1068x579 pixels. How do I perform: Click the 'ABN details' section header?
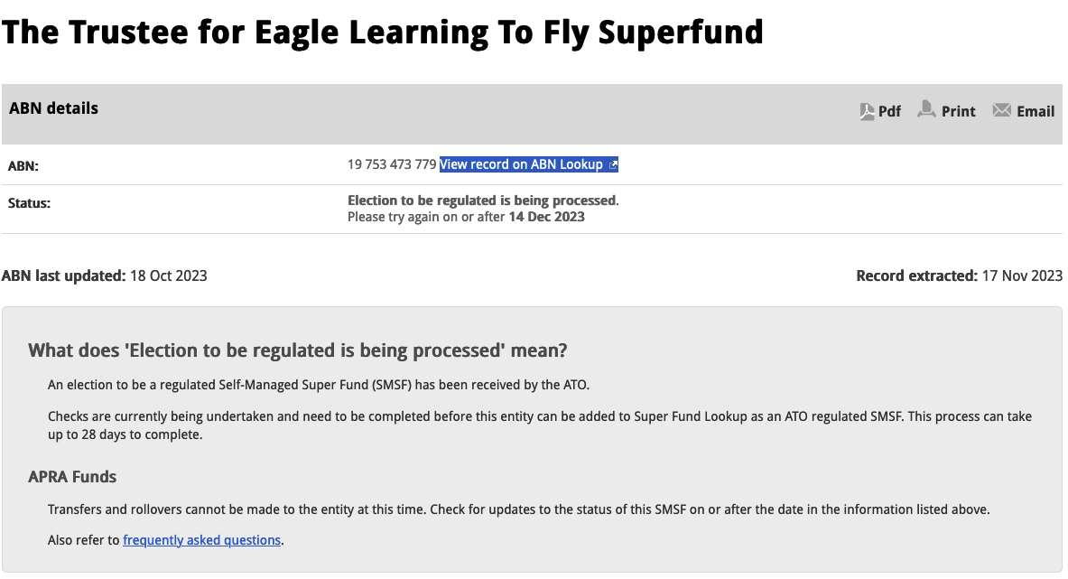(53, 108)
